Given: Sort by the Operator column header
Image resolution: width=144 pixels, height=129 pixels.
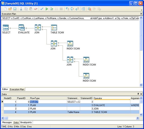Looking at the screenshot, I should pos(112,98).
